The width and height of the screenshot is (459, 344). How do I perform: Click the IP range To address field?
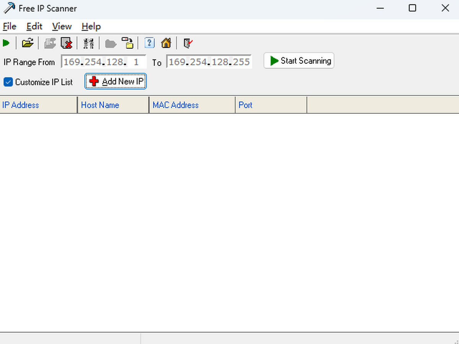click(x=209, y=62)
